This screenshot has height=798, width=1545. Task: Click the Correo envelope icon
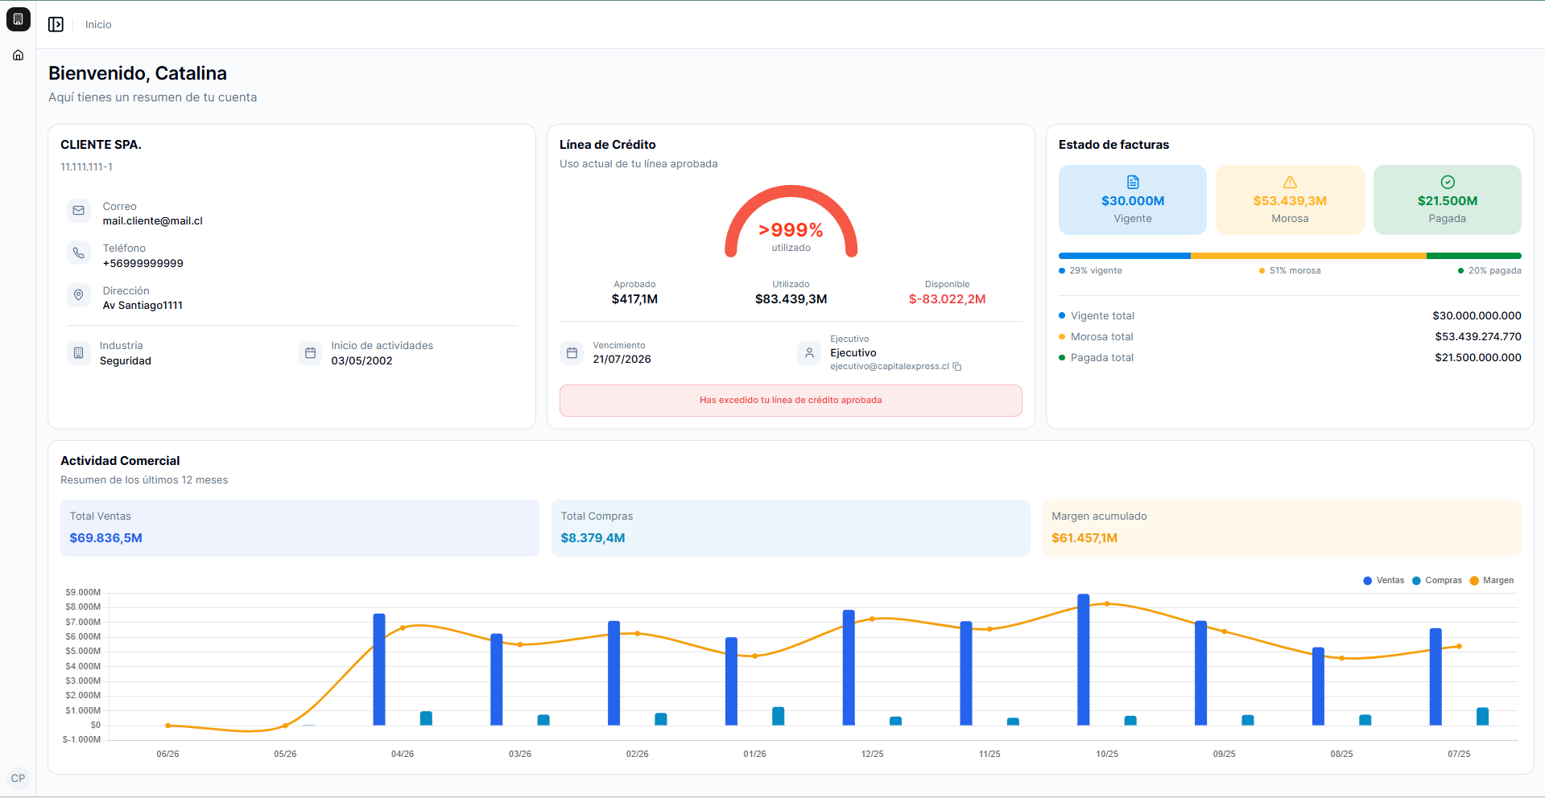point(78,211)
